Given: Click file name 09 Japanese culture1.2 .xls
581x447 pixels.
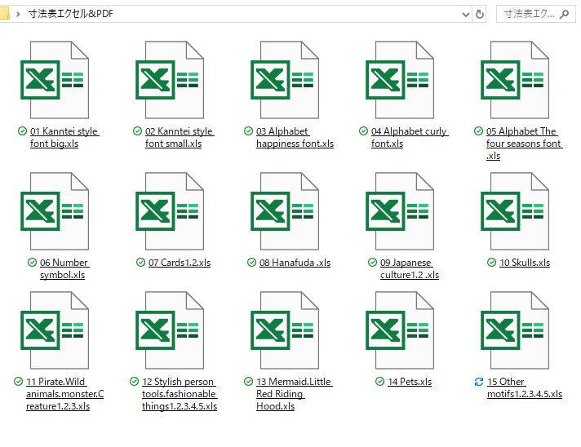Looking at the screenshot, I should click(410, 268).
